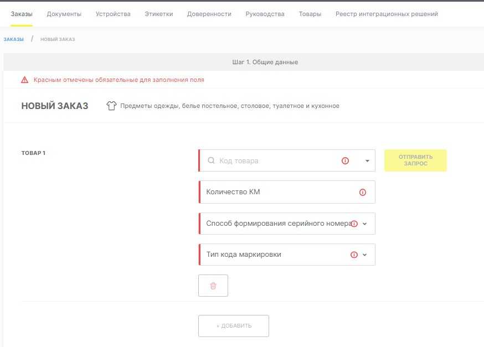Open the Доверенности tab
The width and height of the screenshot is (484, 347).
click(209, 14)
